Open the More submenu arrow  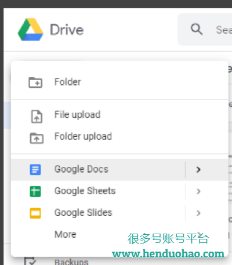[199, 234]
